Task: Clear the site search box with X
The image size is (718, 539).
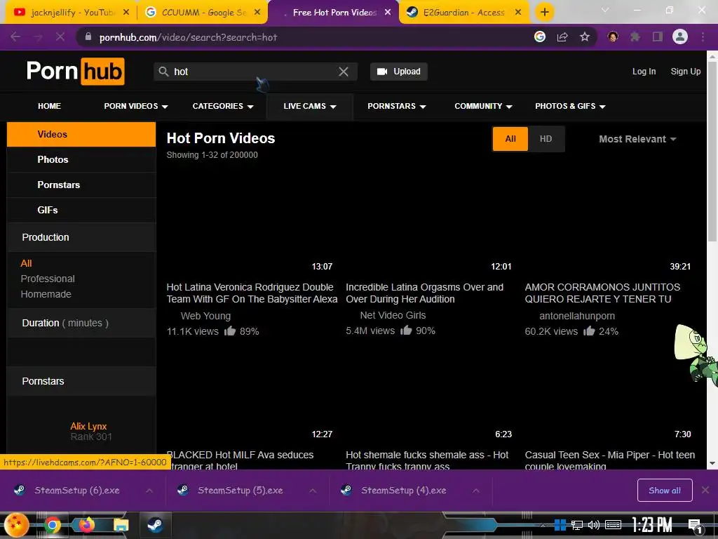Action: tap(344, 72)
